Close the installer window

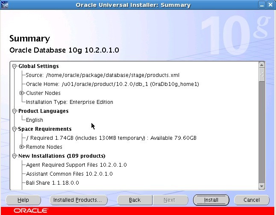click(x=270, y=5)
